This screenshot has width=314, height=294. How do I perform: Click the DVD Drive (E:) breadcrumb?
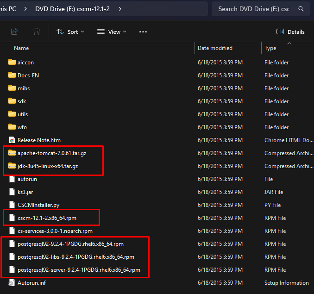point(72,9)
